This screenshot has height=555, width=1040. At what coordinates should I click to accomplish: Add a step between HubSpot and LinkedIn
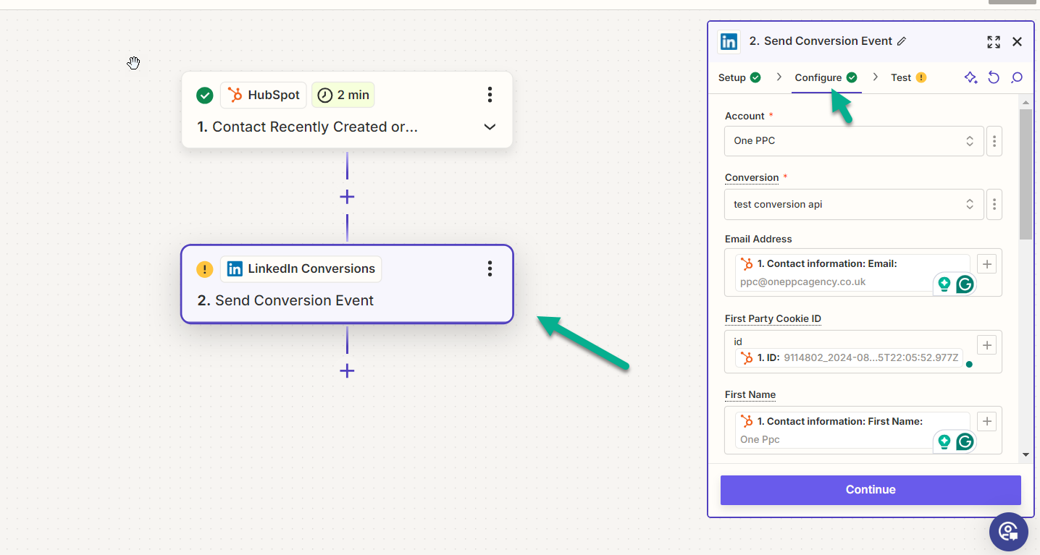(347, 197)
